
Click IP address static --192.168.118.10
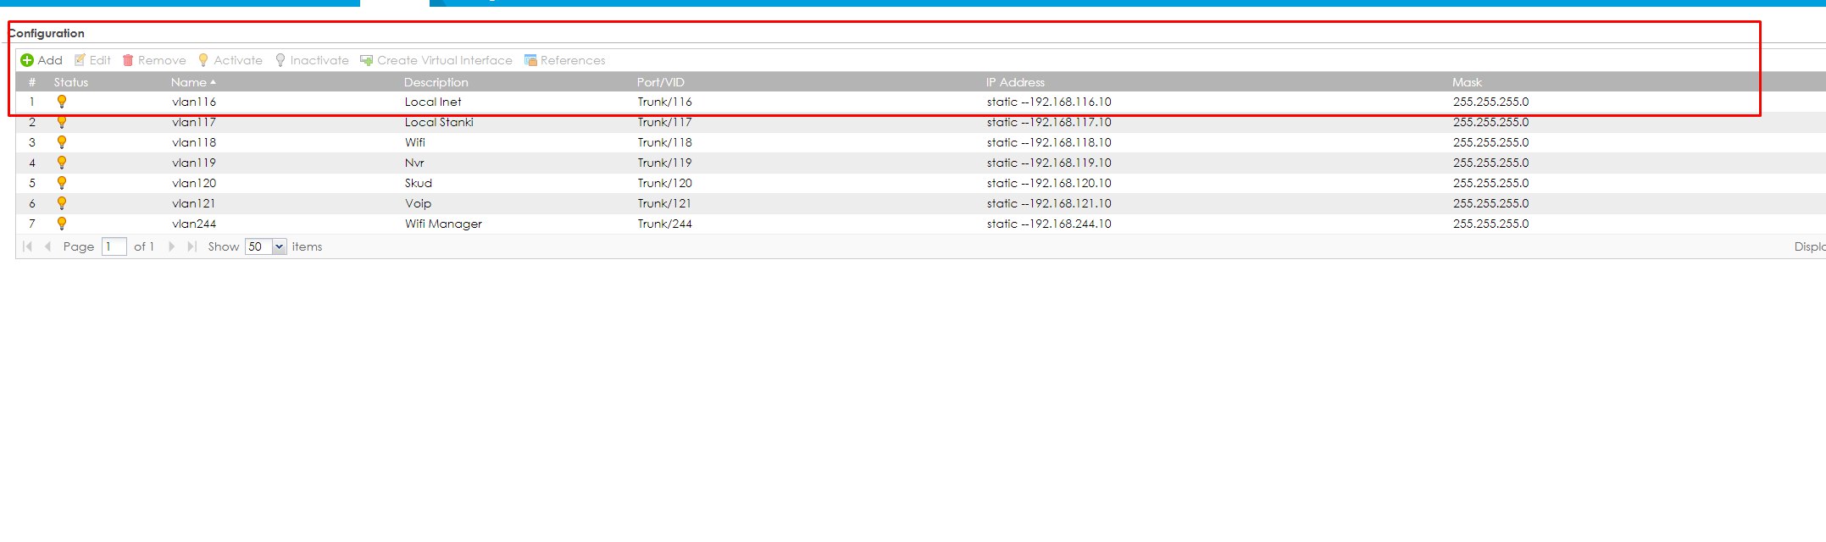point(1049,142)
